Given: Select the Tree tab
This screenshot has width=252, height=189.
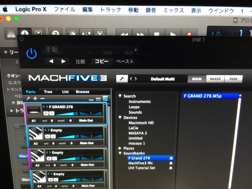Looking at the screenshot, I should pos(48,92).
